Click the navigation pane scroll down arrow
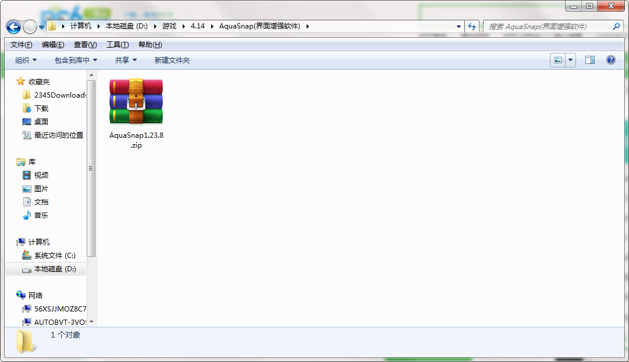The width and height of the screenshot is (629, 362). coord(91,322)
